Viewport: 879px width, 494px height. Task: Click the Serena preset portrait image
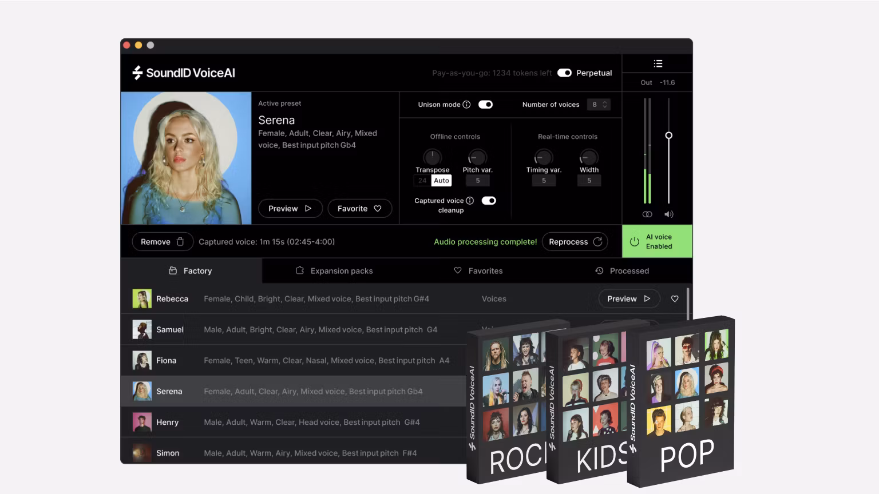(186, 158)
